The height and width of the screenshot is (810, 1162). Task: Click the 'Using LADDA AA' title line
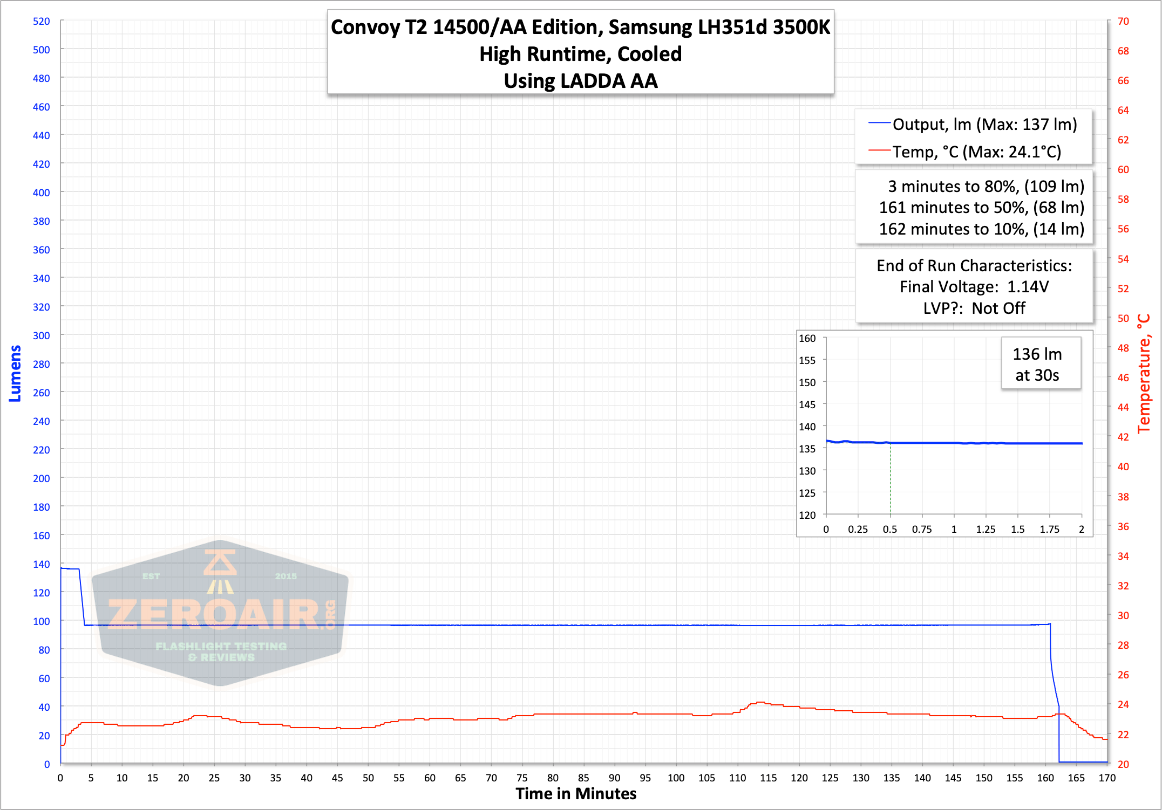pos(580,81)
